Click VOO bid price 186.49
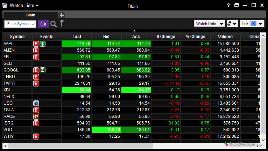 pos(106,130)
